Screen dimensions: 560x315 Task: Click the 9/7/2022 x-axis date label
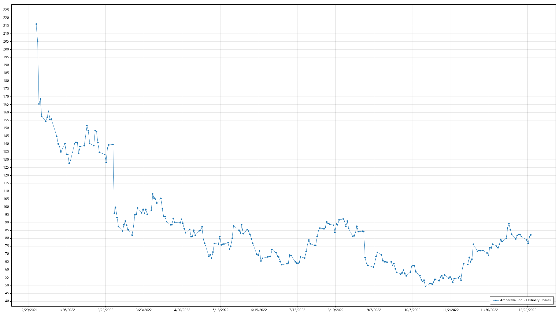click(x=374, y=310)
